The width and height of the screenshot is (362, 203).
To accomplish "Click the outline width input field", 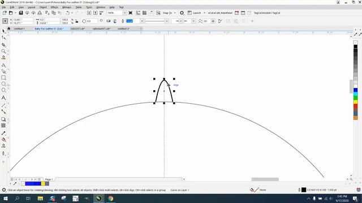I will [x=133, y=21].
